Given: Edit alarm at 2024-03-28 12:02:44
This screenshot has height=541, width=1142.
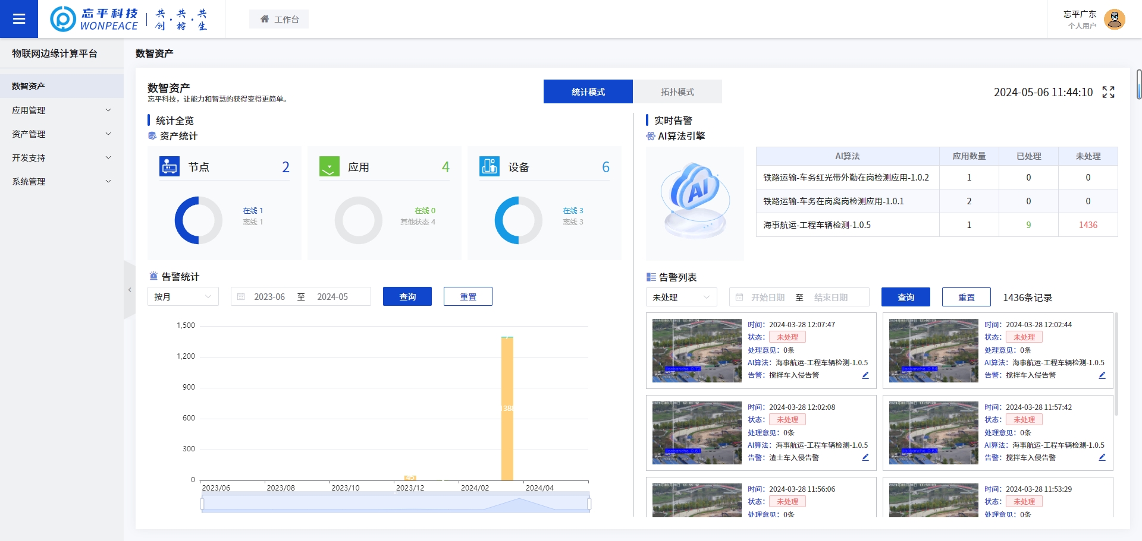Looking at the screenshot, I should (1102, 375).
